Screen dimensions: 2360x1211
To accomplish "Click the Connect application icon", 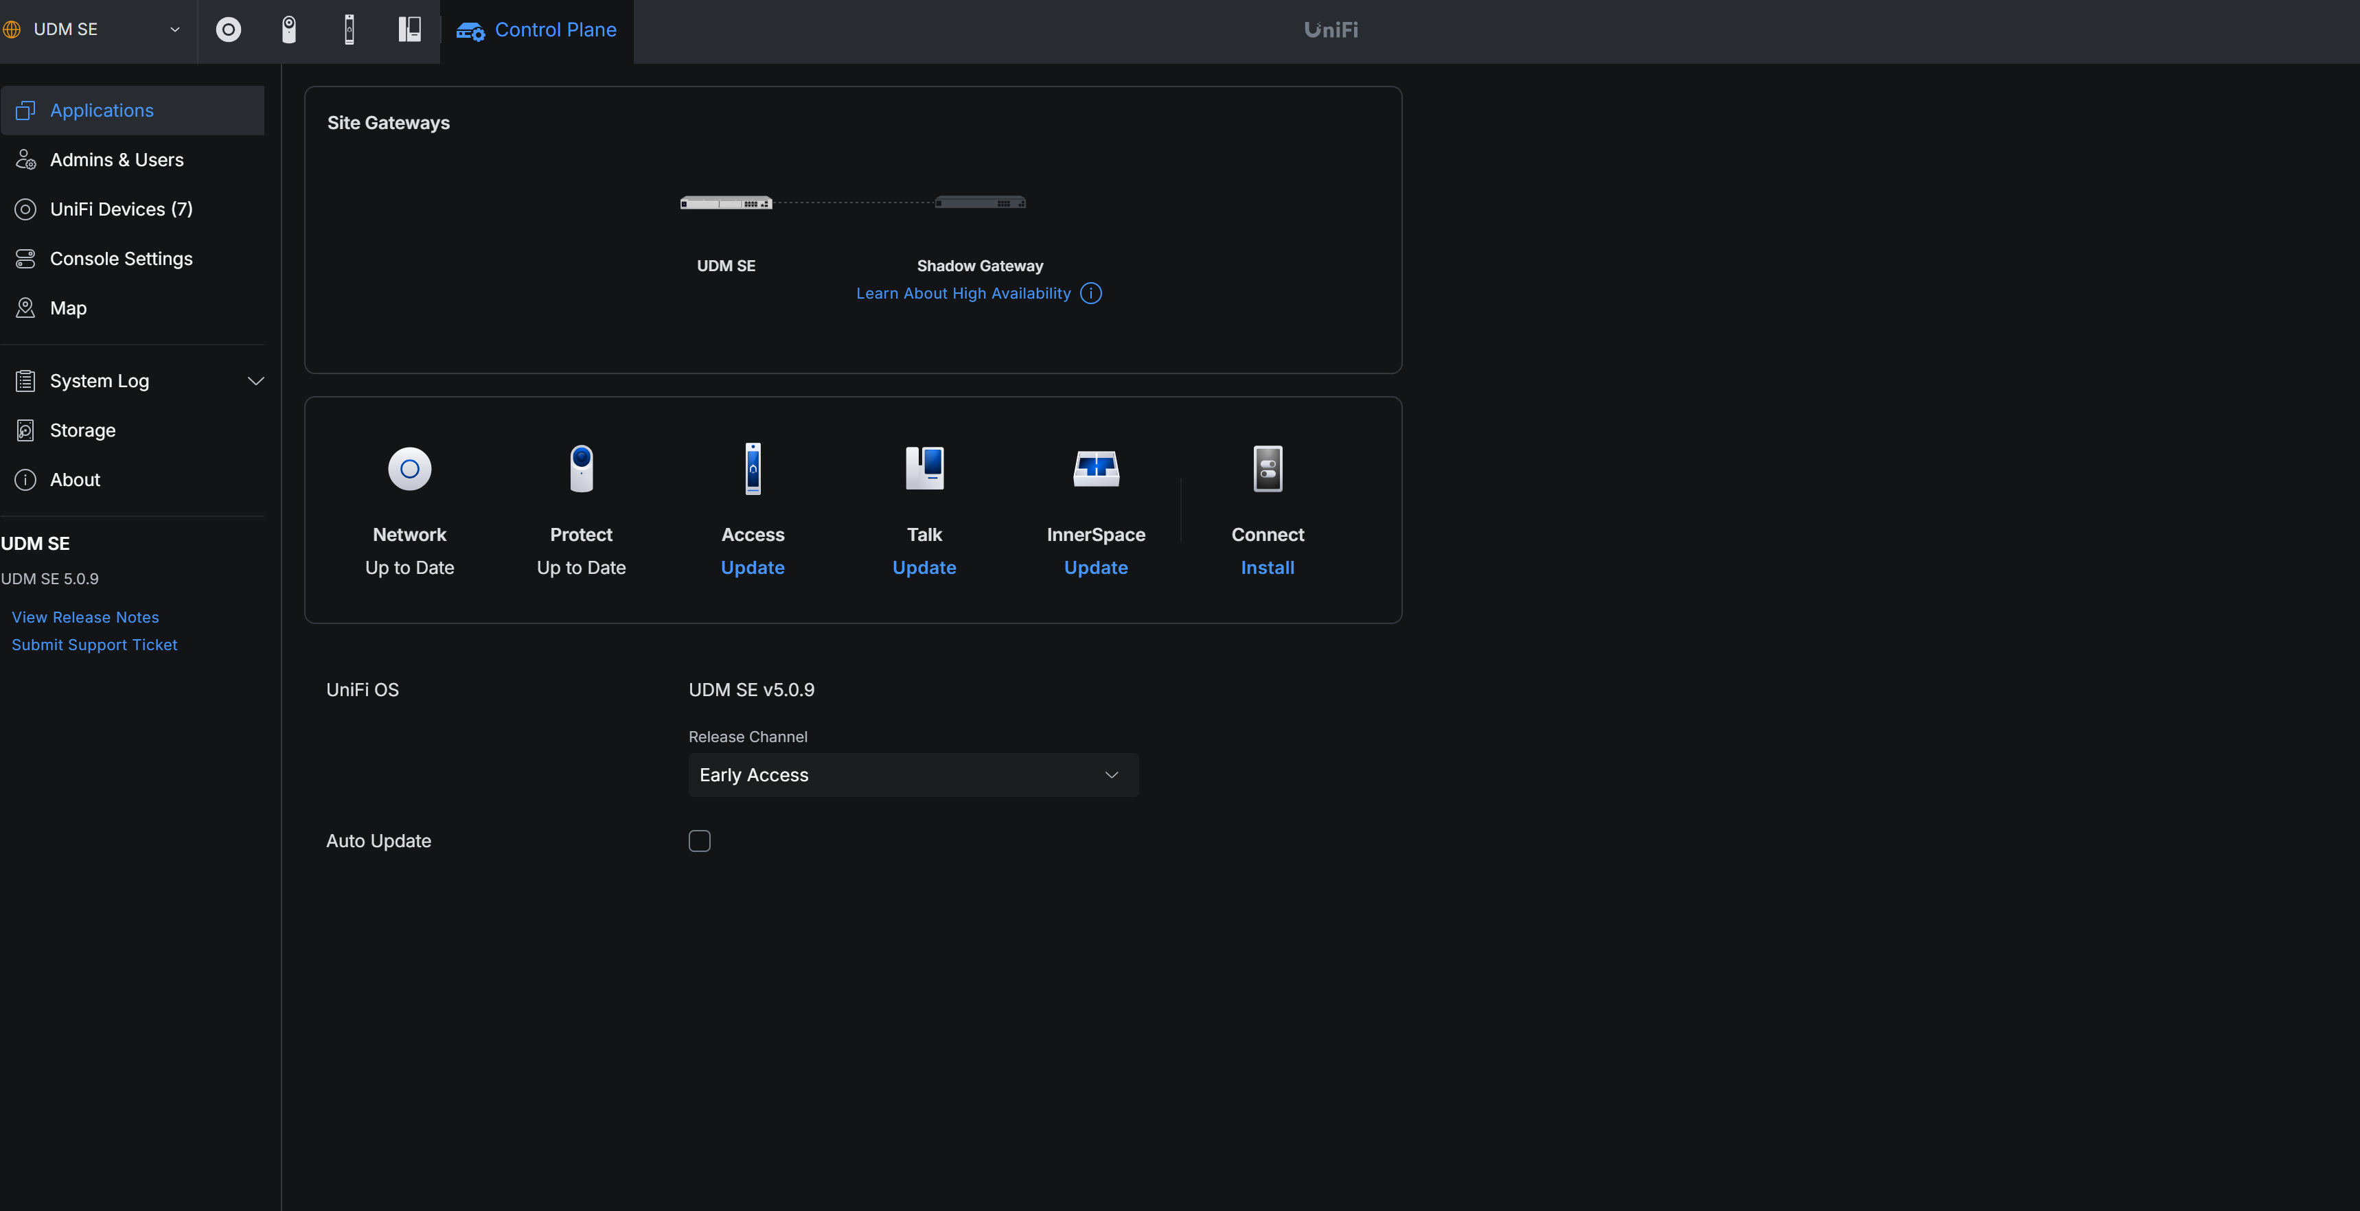I will coord(1267,469).
